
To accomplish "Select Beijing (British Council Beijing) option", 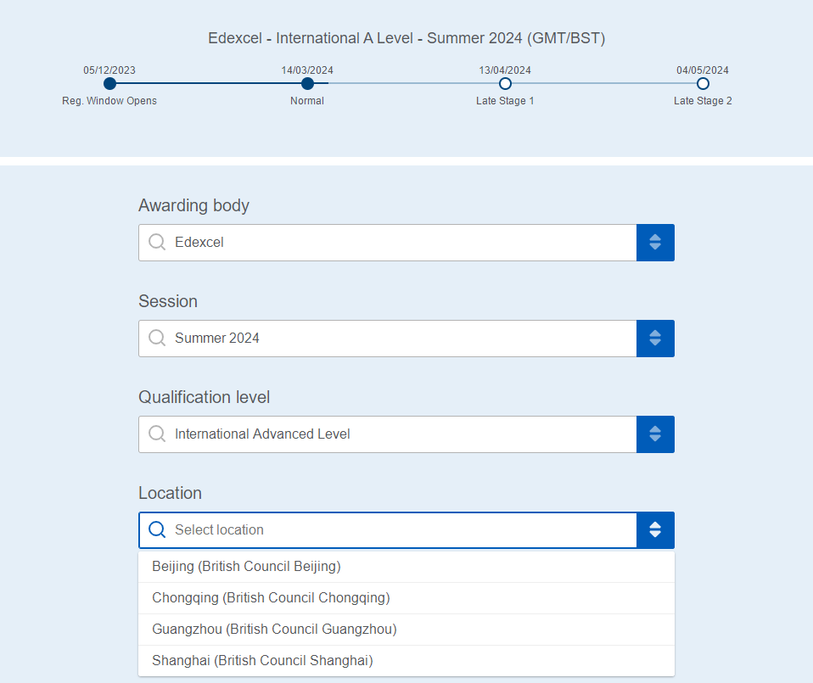I will point(406,567).
